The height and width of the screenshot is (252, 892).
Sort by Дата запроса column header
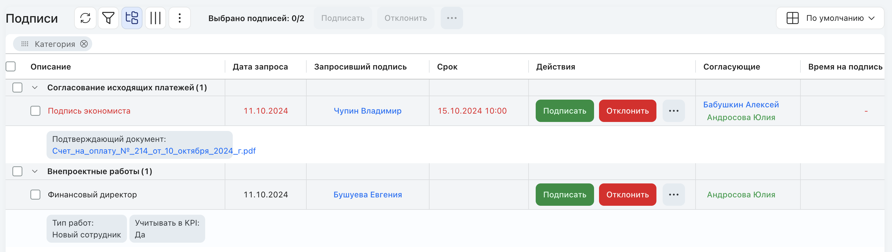click(x=260, y=67)
